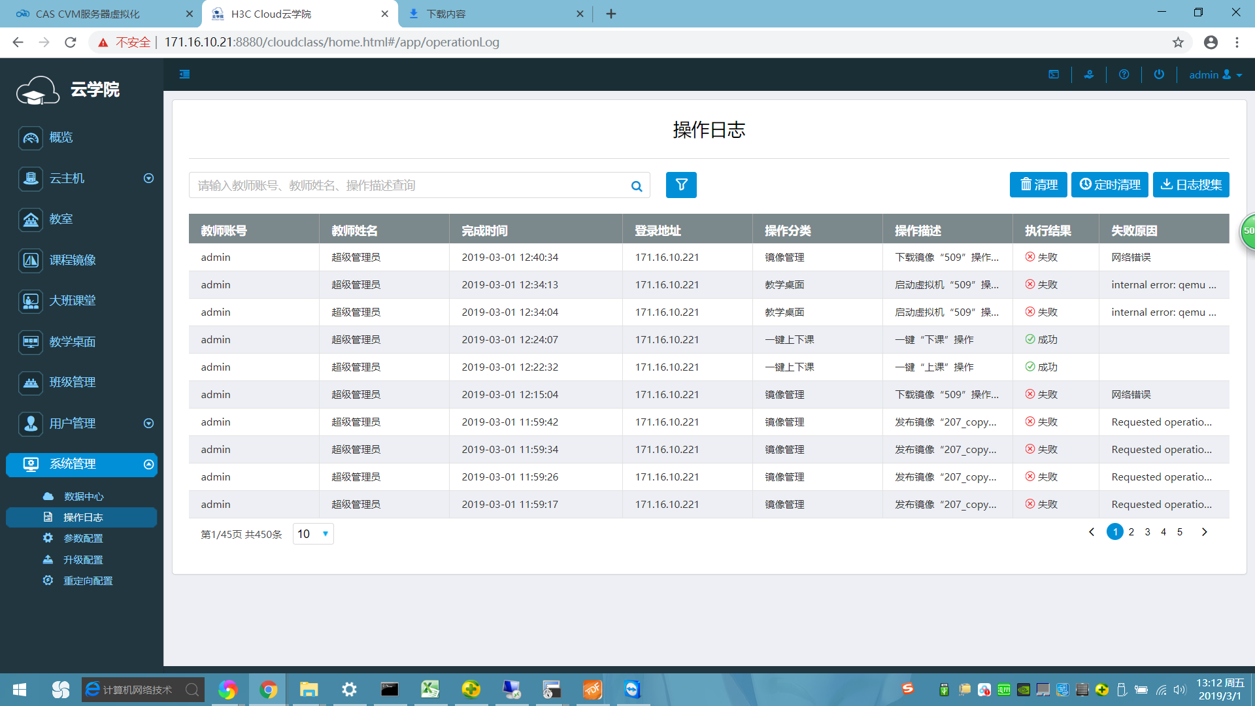
Task: Click the 日志搜集 button
Action: point(1191,185)
